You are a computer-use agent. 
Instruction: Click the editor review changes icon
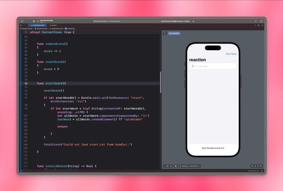click(x=255, y=25)
